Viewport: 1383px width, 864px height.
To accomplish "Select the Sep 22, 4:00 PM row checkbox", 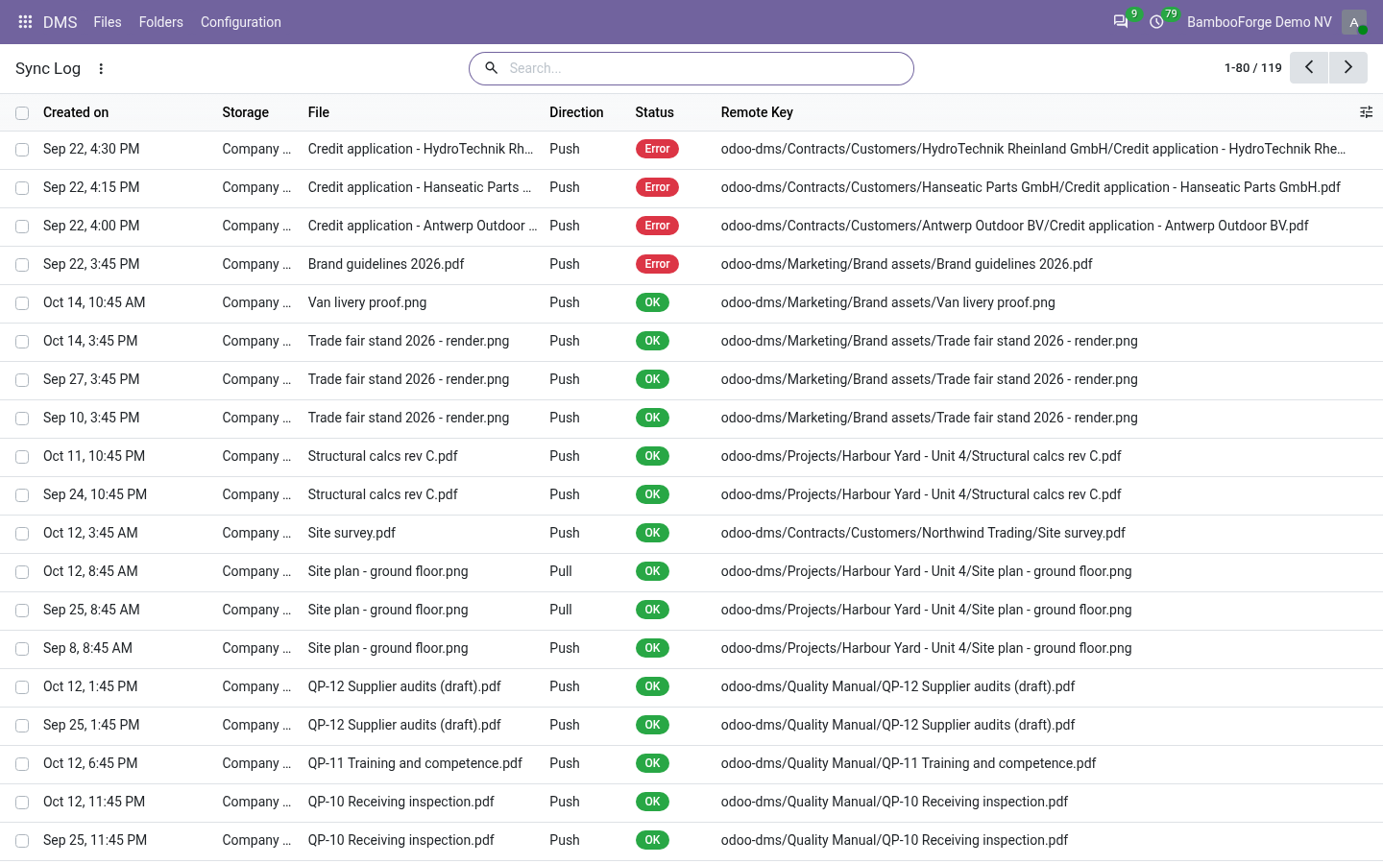I will 22,227.
